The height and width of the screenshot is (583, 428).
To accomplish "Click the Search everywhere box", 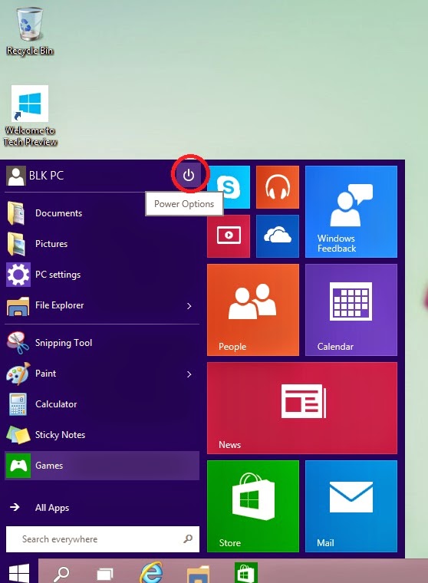I will pyautogui.click(x=103, y=539).
